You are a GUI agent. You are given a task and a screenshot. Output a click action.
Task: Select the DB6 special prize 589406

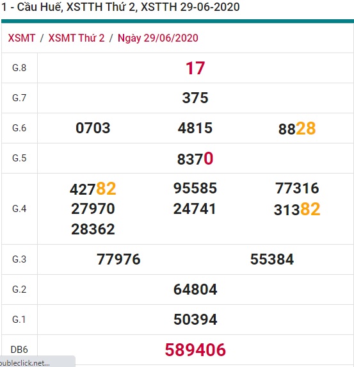[x=195, y=350]
